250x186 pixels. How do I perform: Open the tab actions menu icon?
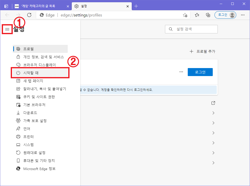(6, 6)
